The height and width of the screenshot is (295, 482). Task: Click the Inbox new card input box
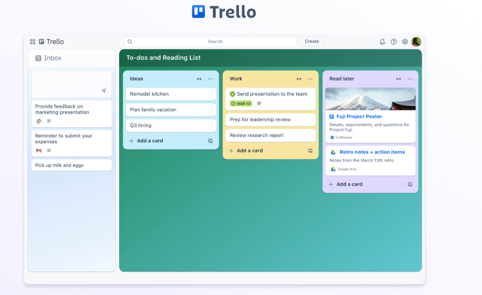tap(72, 84)
